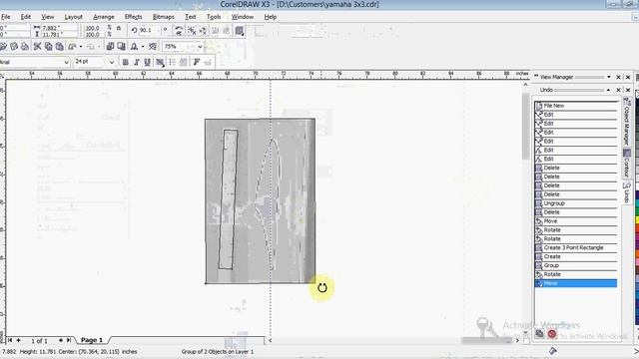This screenshot has width=639, height=359.
Task: Click the Cut scissors icon
Action: click(37, 47)
